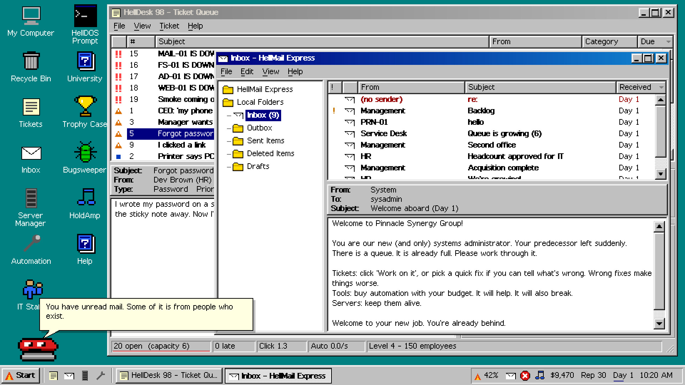Open the Ticket menu in HellDesk 98
Screen dimensions: 685x385
169,26
